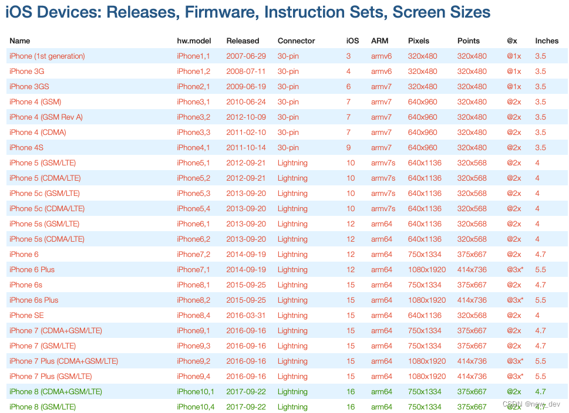Click hw.model cell 'iPhone10,4'
Viewport: 569px width, 413px height.
click(x=196, y=407)
